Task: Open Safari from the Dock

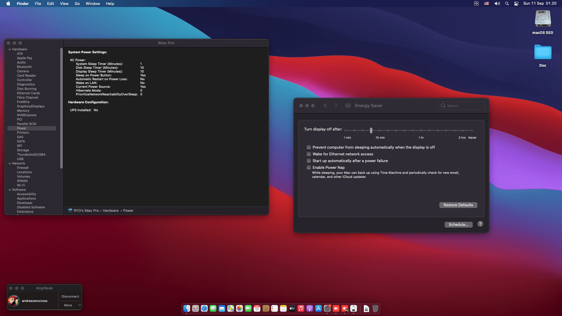Action: pyautogui.click(x=204, y=308)
